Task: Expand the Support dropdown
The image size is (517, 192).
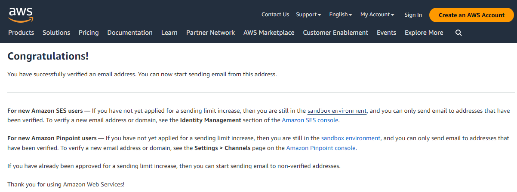Action: pyautogui.click(x=308, y=15)
